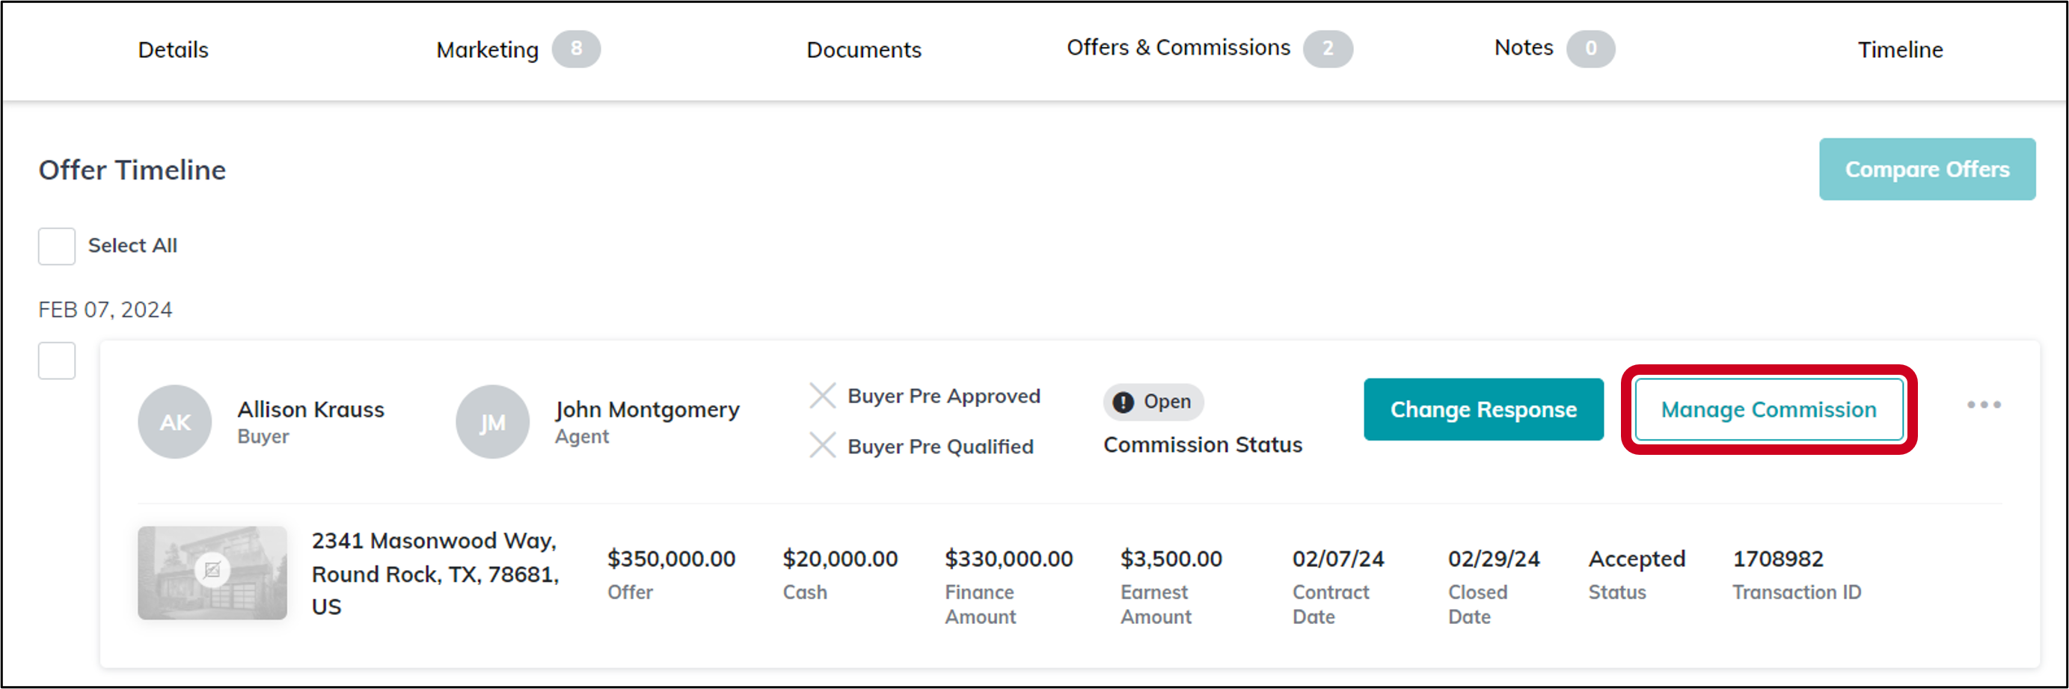This screenshot has height=689, width=2069.
Task: Click the Compare Offers button
Action: (1927, 168)
